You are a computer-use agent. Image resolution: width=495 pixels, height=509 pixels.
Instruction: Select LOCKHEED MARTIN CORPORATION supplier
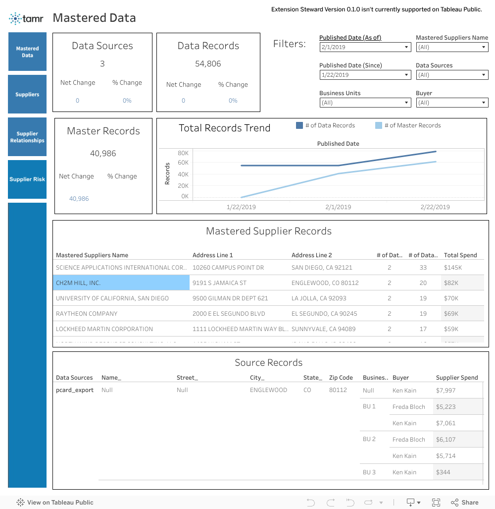(104, 329)
